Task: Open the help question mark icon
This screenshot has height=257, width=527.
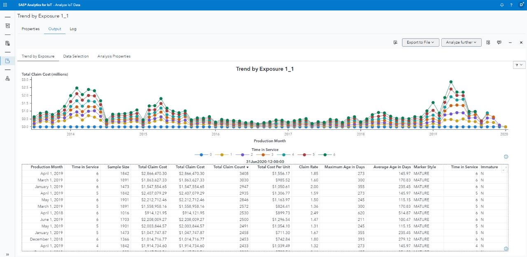Action: pyautogui.click(x=511, y=5)
